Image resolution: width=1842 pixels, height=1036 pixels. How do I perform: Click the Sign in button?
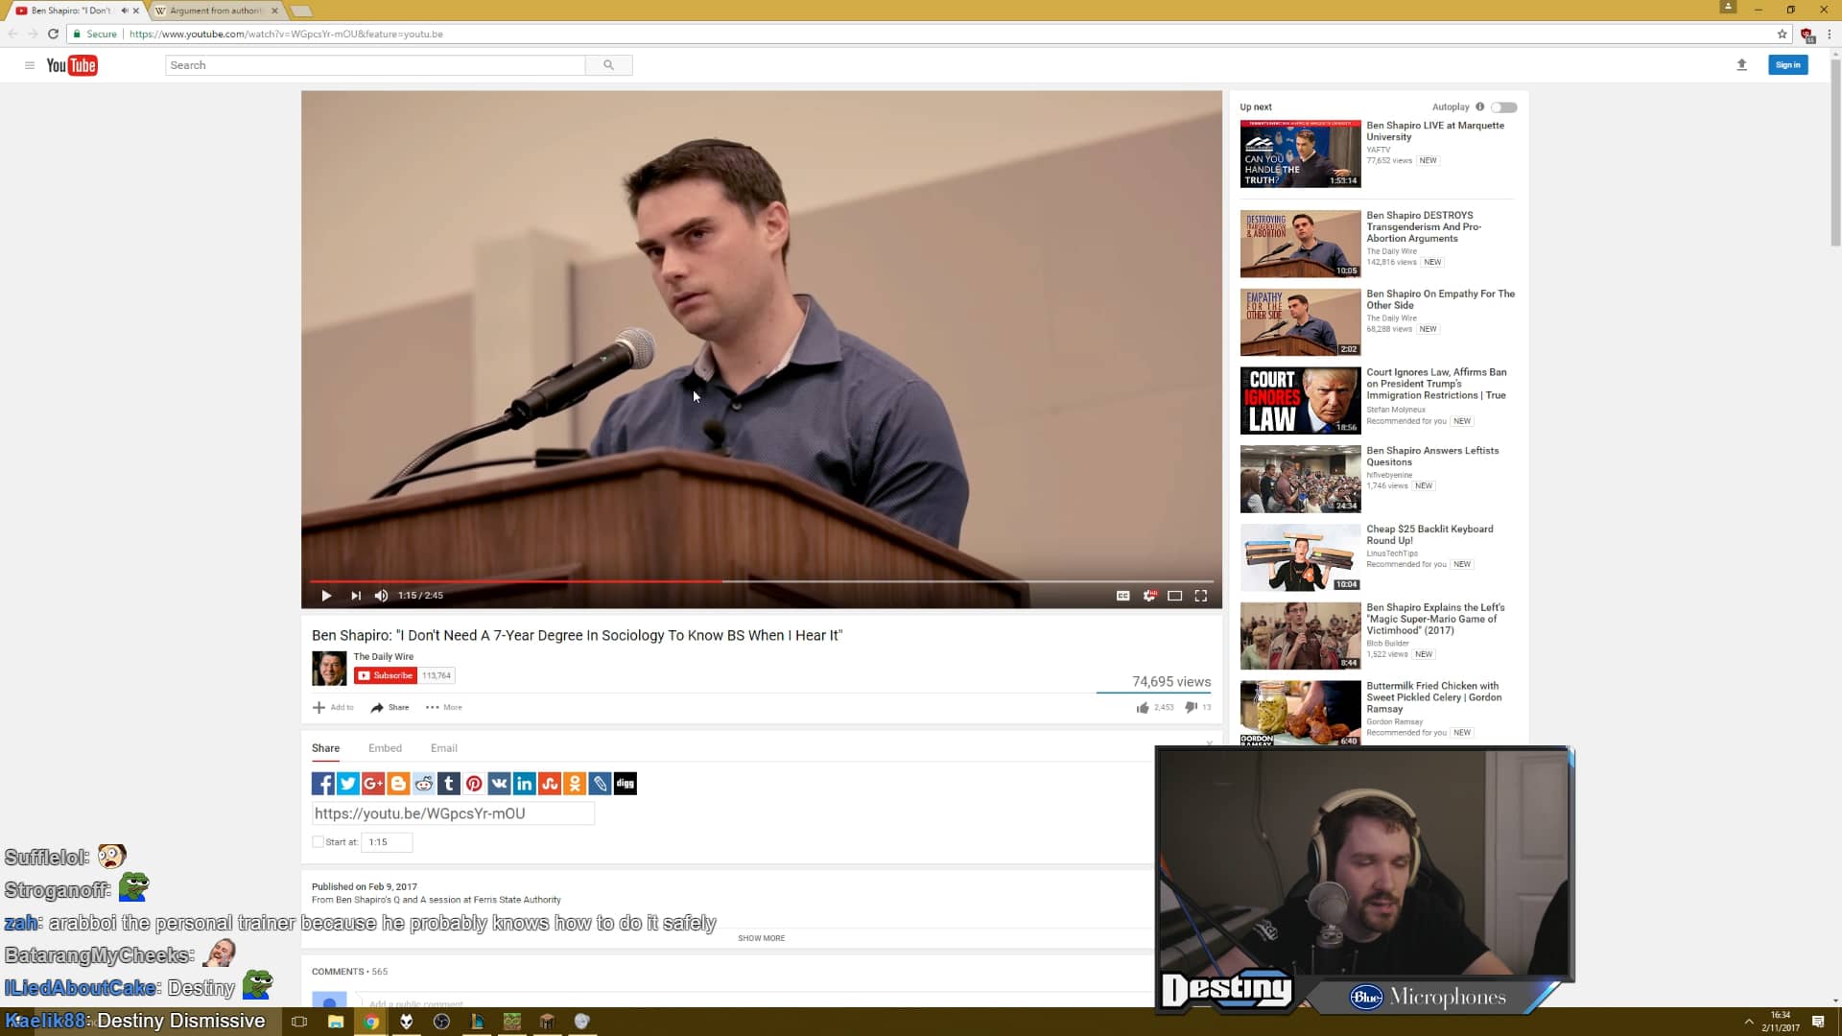(1786, 64)
